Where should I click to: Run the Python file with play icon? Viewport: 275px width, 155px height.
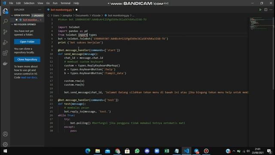260,9
